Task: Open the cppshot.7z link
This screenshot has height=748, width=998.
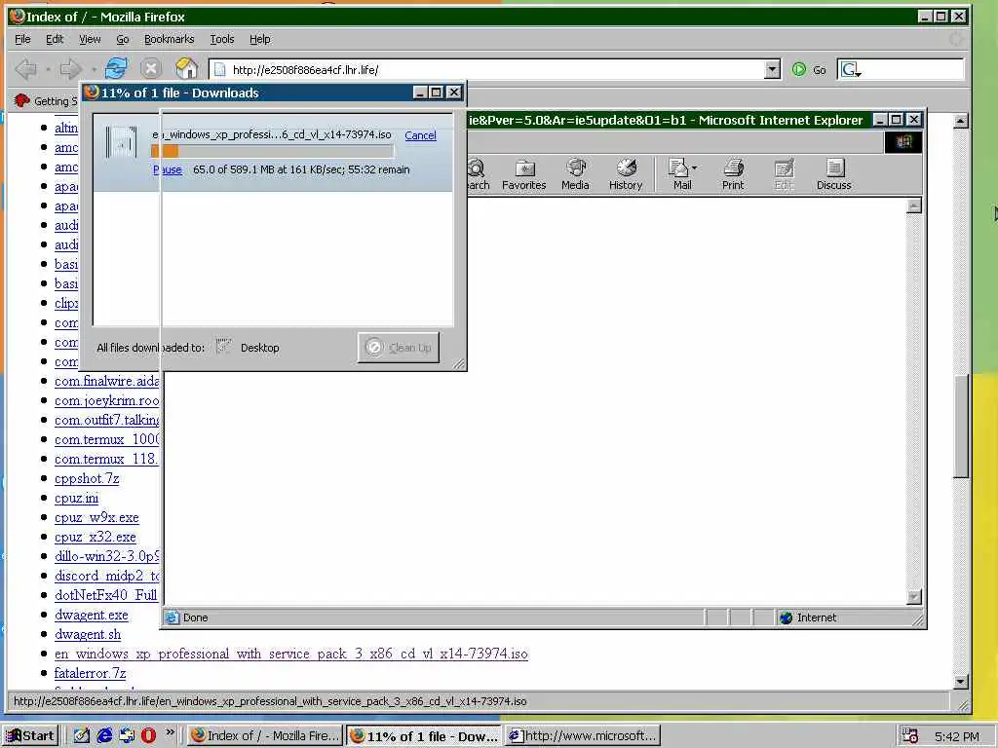Action: (x=87, y=478)
